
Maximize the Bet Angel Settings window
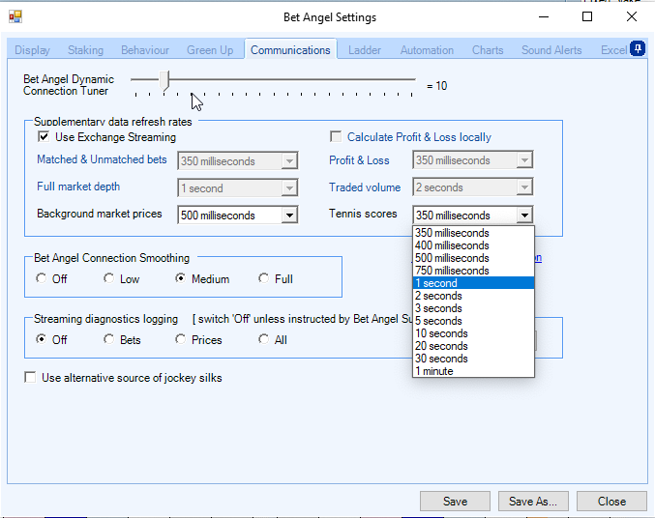click(587, 16)
